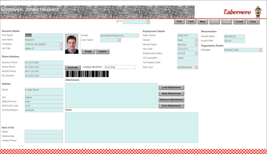Focus the Next of Kin Contact Phone field
This screenshot has height=154, width=267.
[x=44, y=141]
